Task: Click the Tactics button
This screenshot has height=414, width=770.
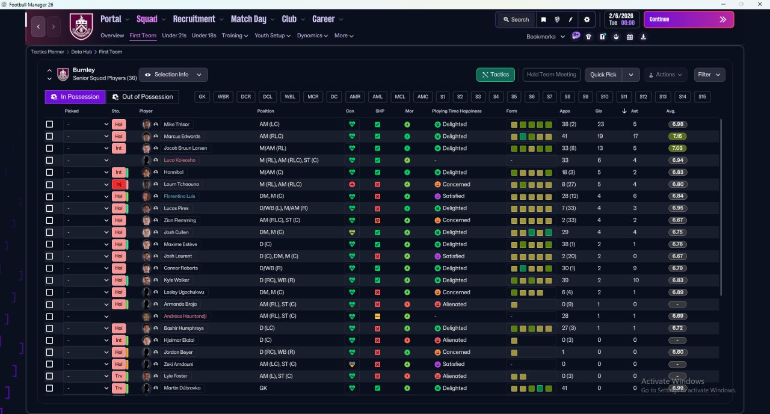Action: (x=495, y=75)
